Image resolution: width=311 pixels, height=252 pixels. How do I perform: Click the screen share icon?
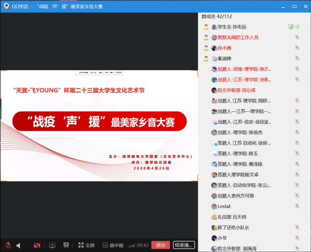click(x=52, y=245)
